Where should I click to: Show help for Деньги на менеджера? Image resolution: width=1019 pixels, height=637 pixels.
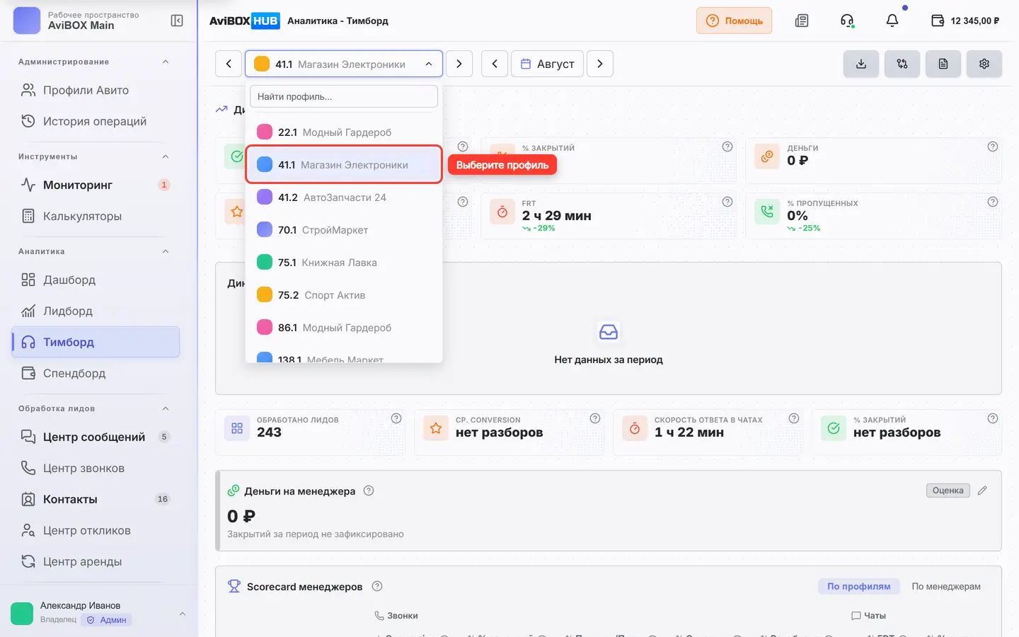click(369, 490)
